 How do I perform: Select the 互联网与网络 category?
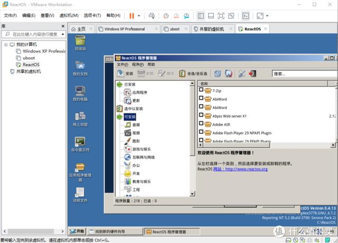point(143,157)
